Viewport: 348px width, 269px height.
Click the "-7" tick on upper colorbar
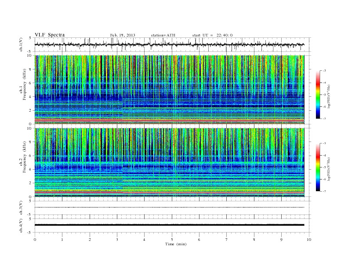click(324, 119)
